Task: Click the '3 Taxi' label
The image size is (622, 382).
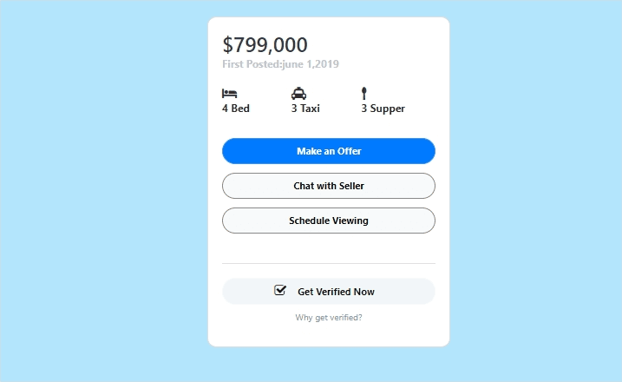Action: click(x=305, y=109)
